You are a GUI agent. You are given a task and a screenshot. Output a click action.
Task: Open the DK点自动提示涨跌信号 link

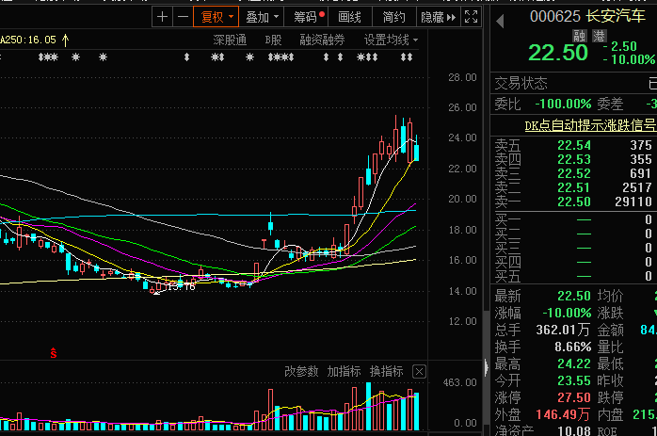(589, 124)
